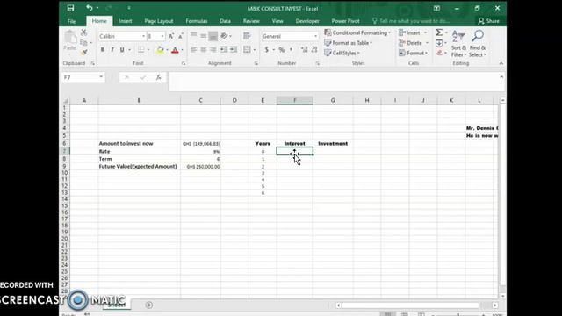Image resolution: width=562 pixels, height=316 pixels.
Task: Click the Clear eraser icon
Action: [x=439, y=53]
